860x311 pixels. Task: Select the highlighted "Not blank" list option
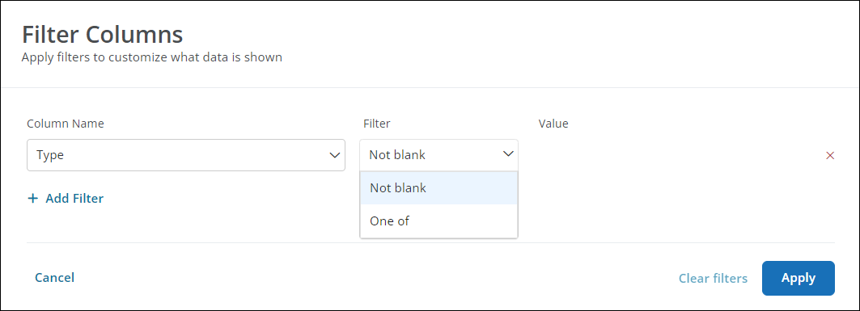pyautogui.click(x=438, y=187)
